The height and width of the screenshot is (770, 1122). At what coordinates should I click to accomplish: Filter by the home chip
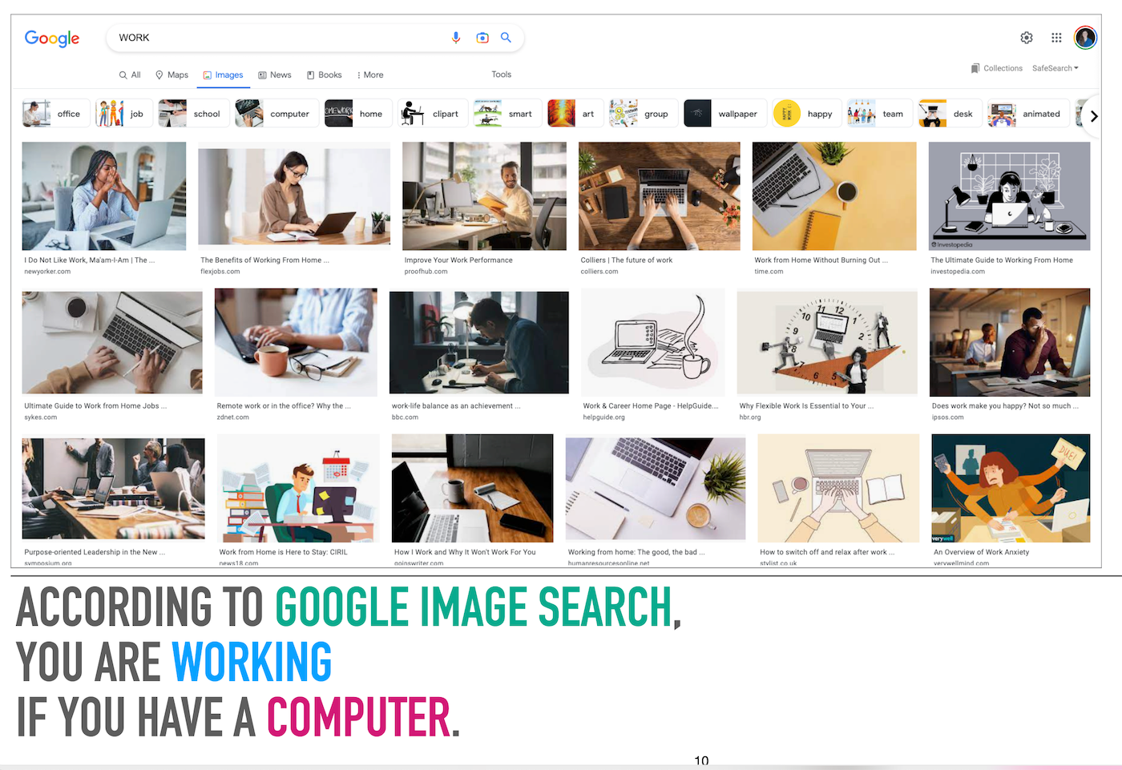tap(357, 114)
